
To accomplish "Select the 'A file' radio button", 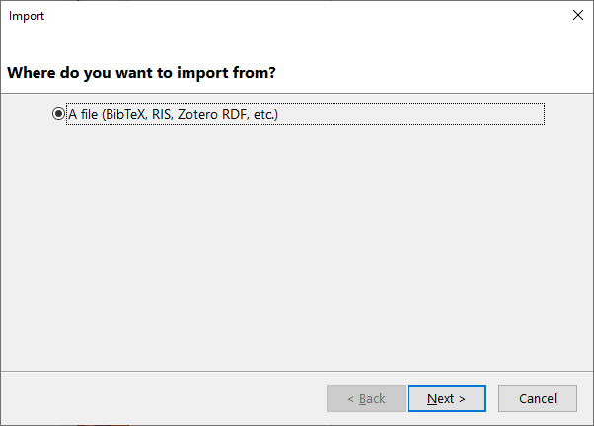I will tap(58, 114).
